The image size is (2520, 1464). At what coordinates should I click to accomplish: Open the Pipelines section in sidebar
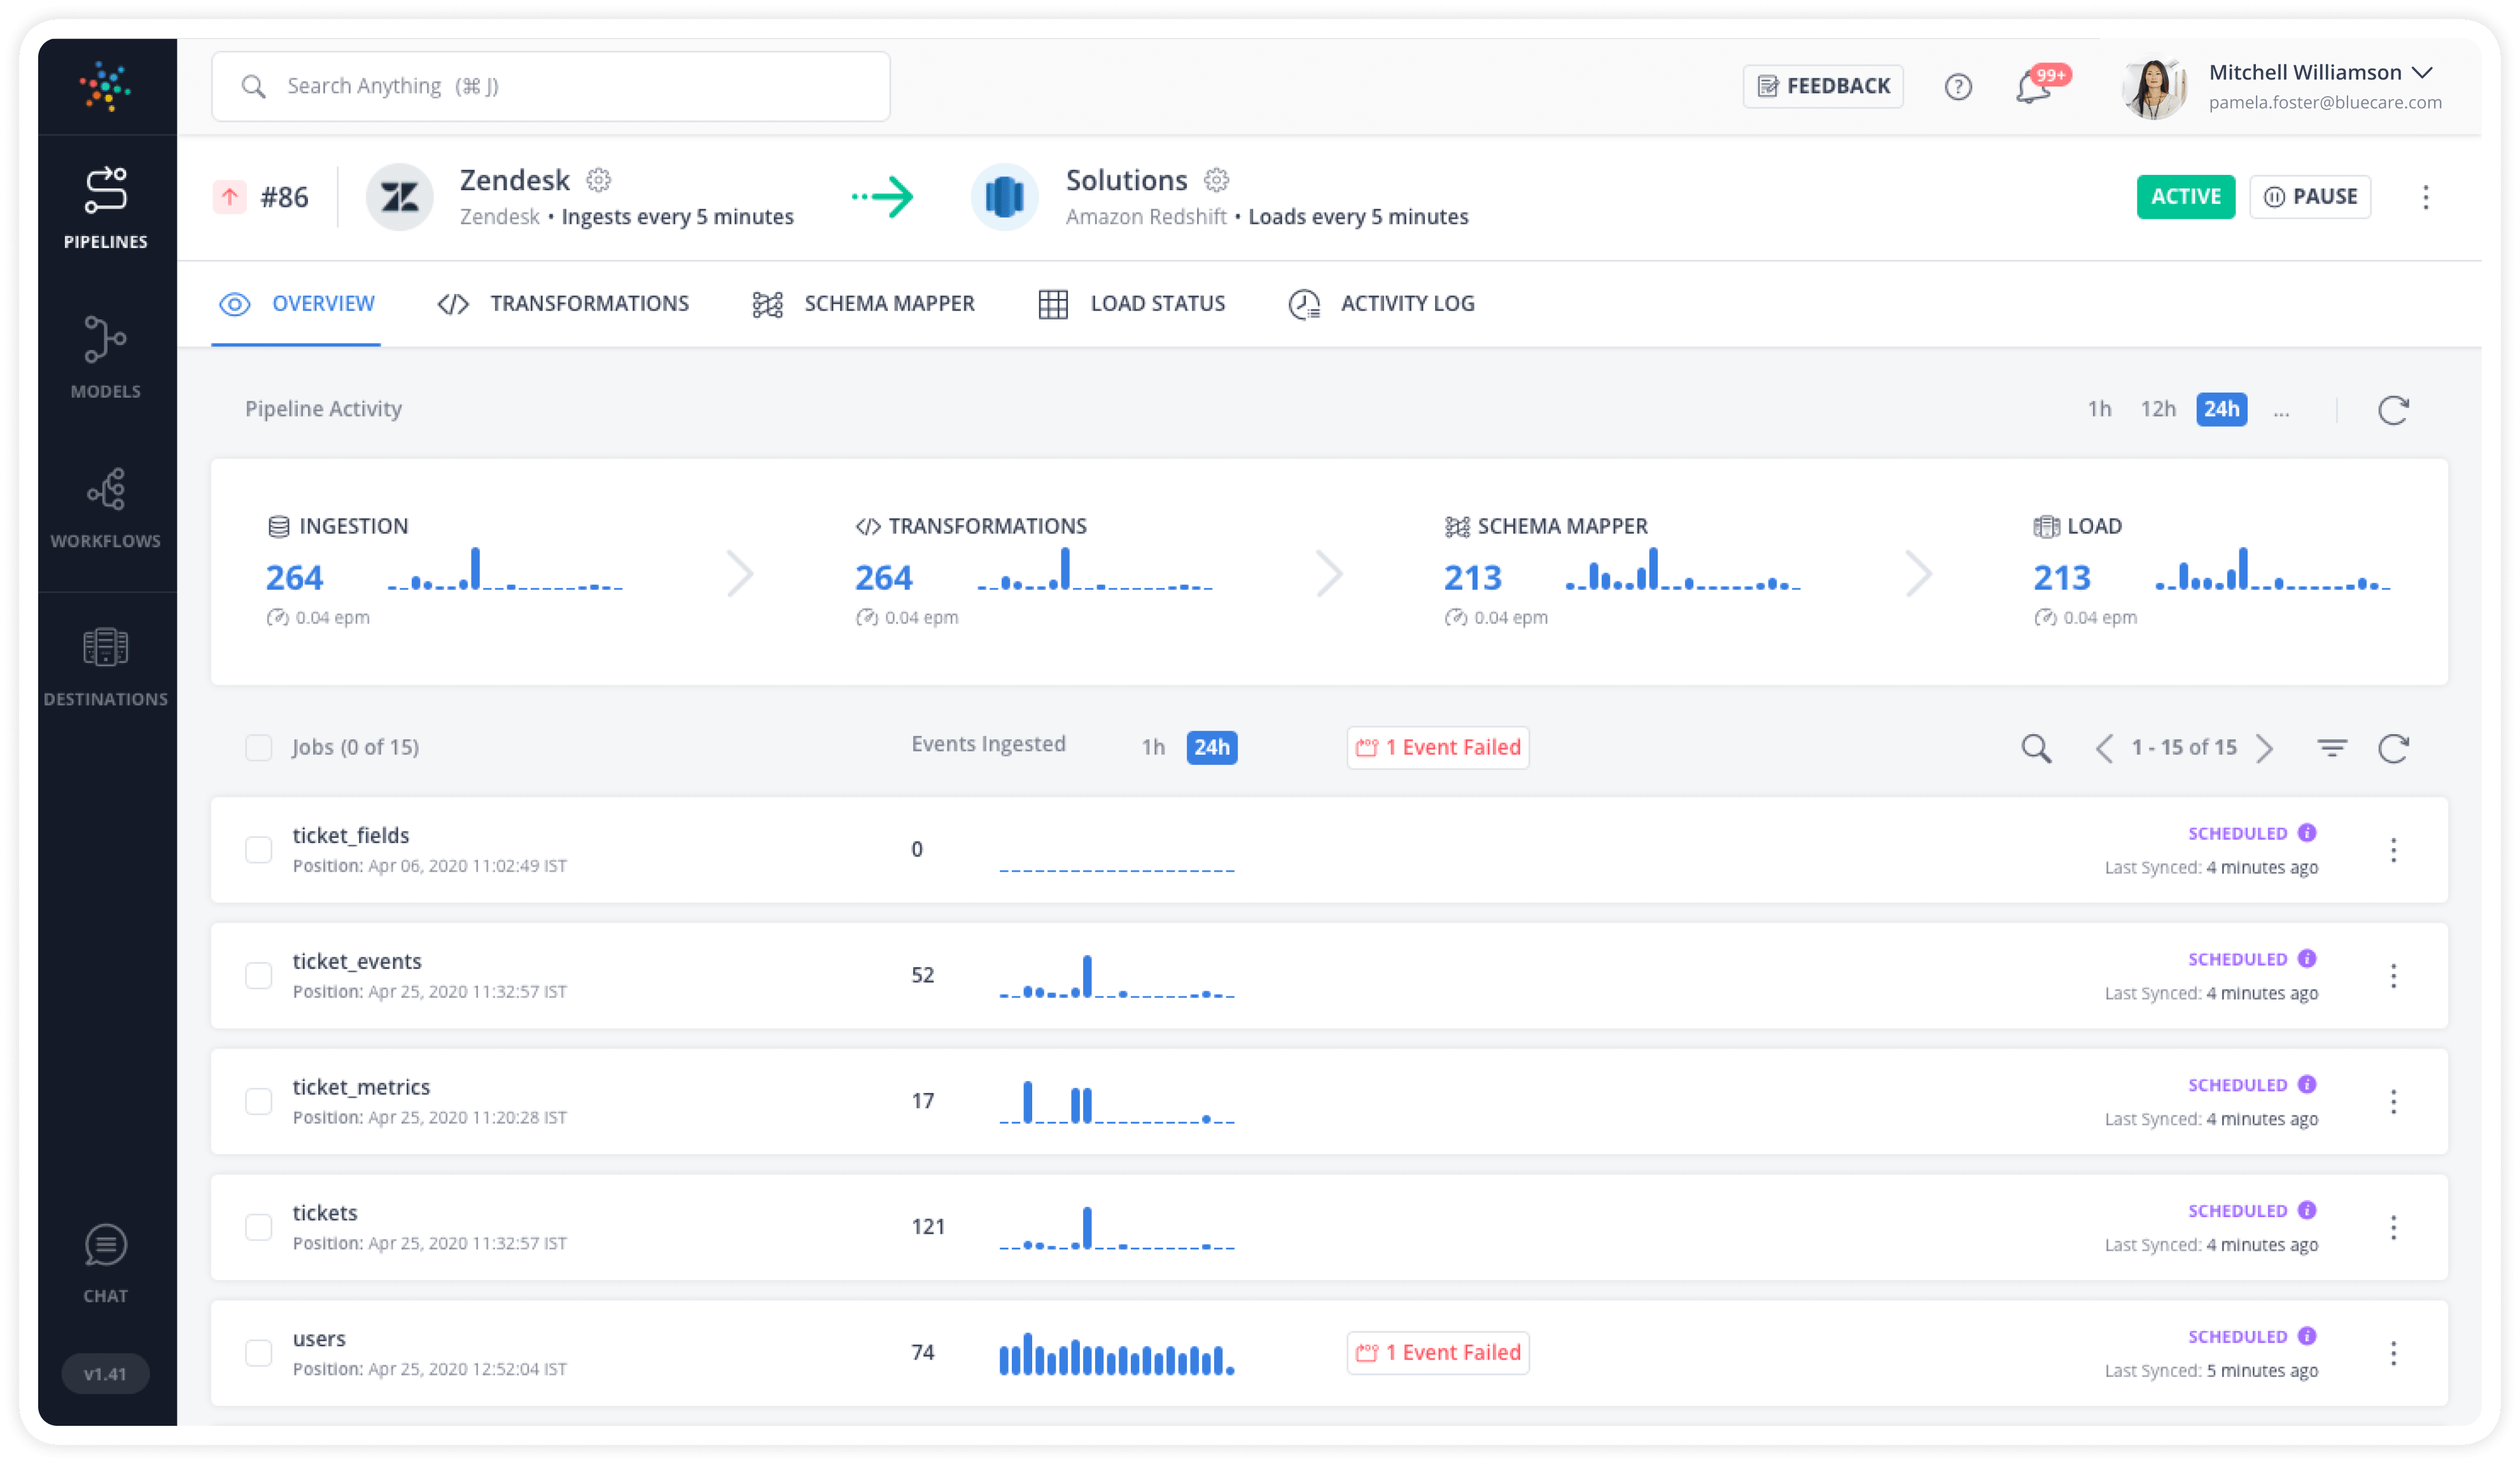point(105,208)
